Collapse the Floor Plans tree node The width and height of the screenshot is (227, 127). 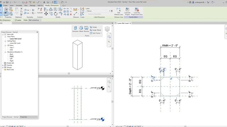pyautogui.click(x=5, y=37)
